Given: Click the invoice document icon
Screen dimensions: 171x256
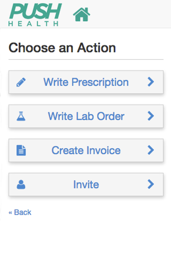Looking at the screenshot, I should tap(21, 150).
